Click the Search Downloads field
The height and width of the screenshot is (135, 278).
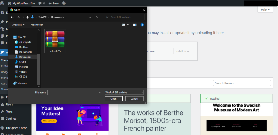click(x=124, y=17)
